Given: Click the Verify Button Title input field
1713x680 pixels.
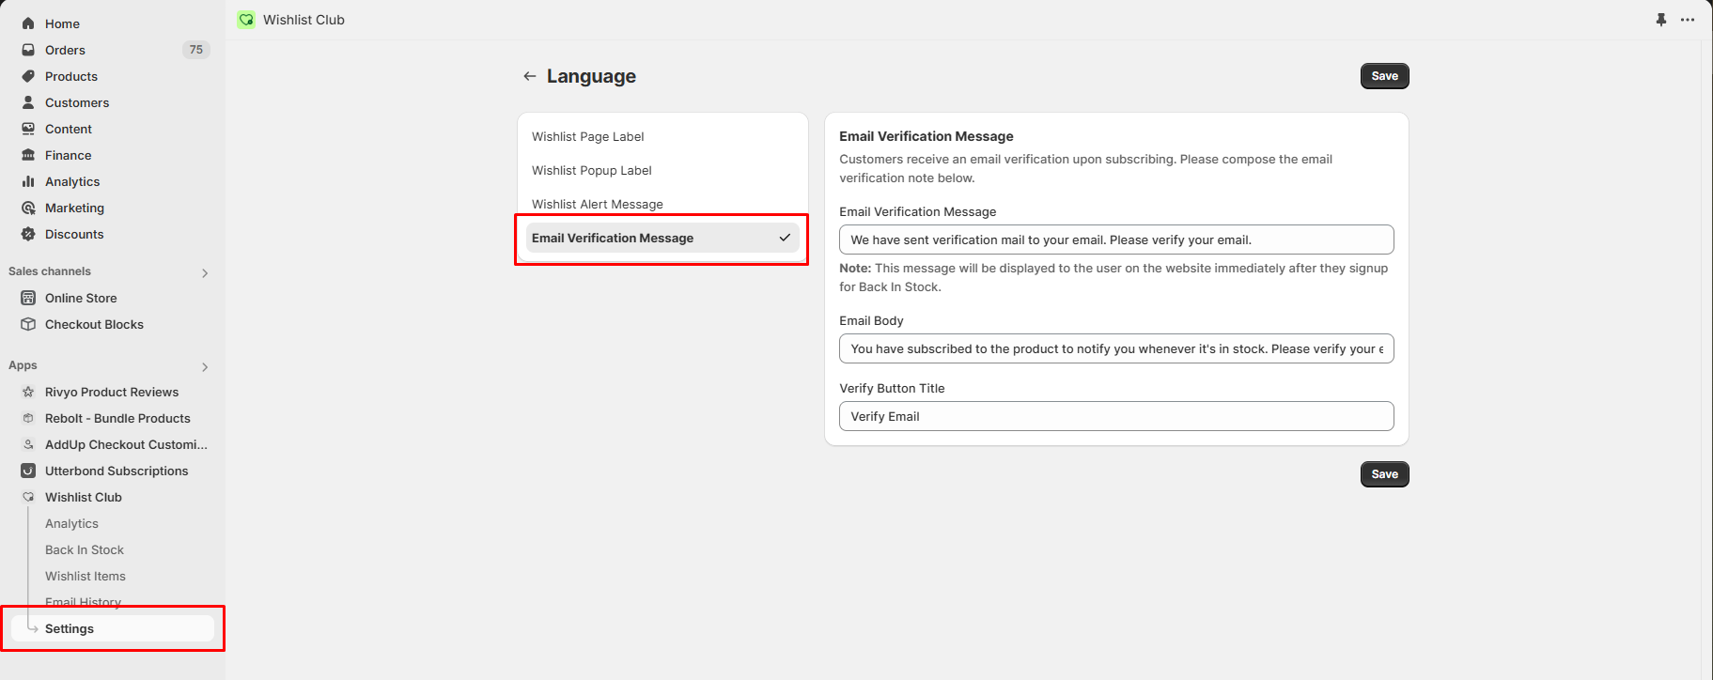Looking at the screenshot, I should click(1116, 416).
